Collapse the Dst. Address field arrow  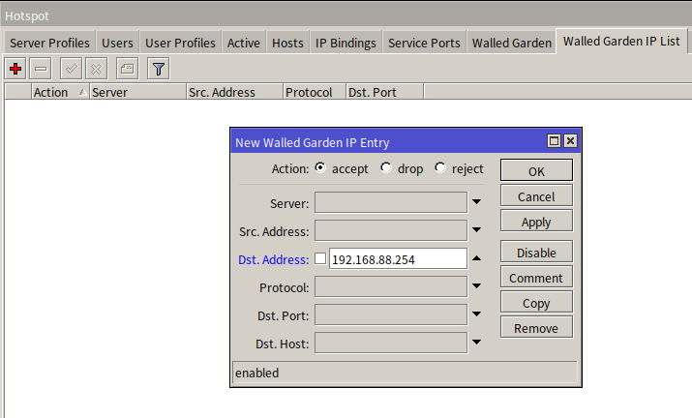[x=477, y=258]
